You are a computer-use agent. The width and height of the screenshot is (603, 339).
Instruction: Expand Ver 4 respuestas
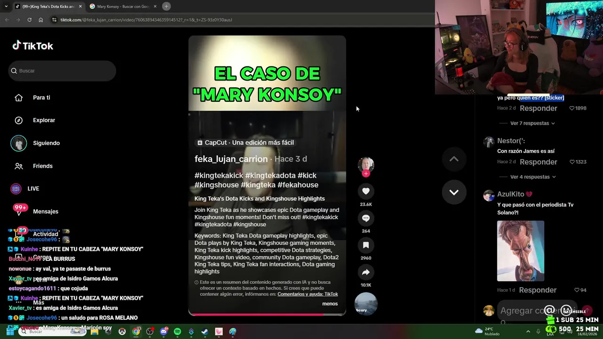[532, 177]
